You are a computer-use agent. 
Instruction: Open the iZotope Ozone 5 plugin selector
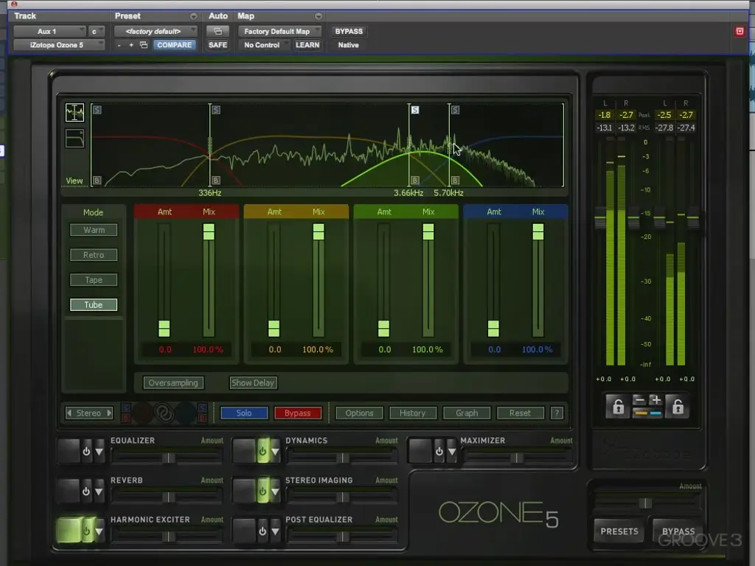(59, 45)
